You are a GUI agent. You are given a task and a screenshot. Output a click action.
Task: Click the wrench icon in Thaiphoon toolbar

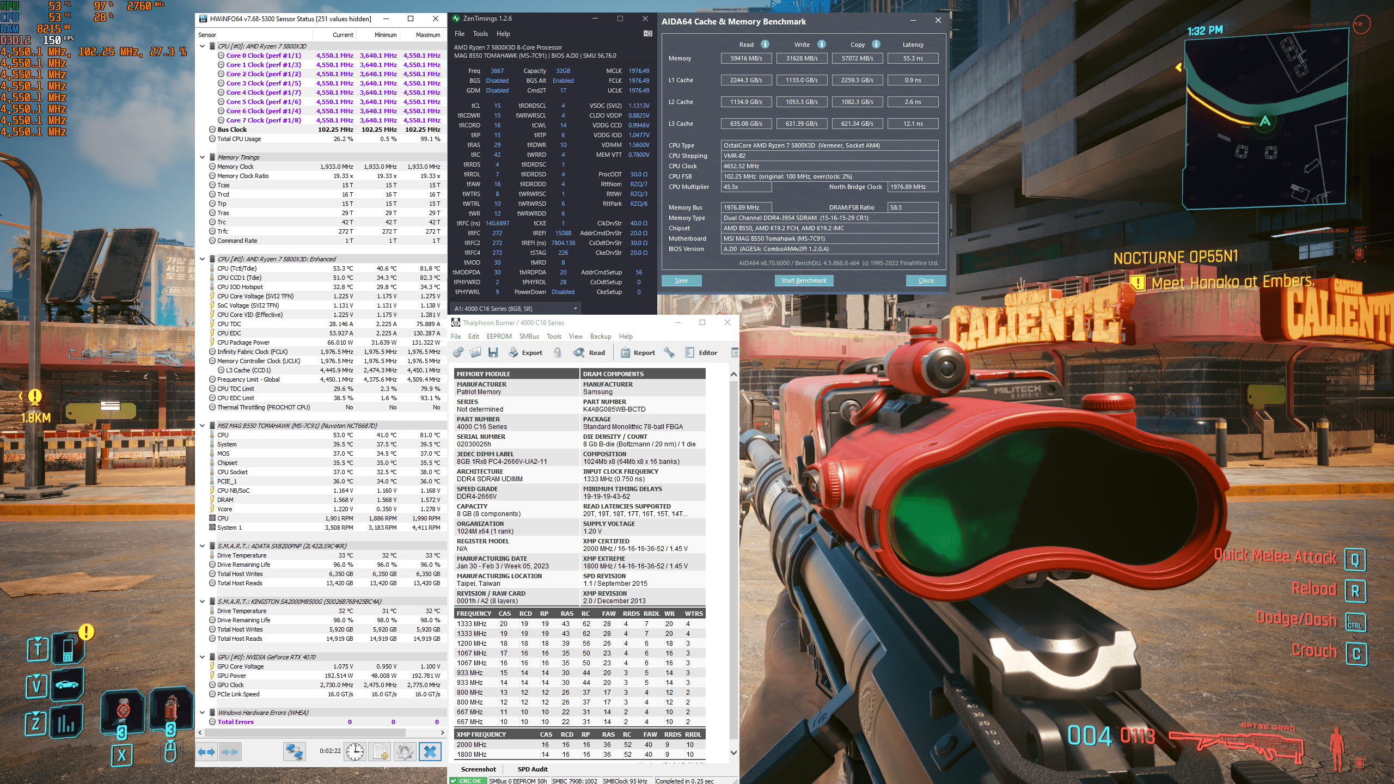[669, 353]
